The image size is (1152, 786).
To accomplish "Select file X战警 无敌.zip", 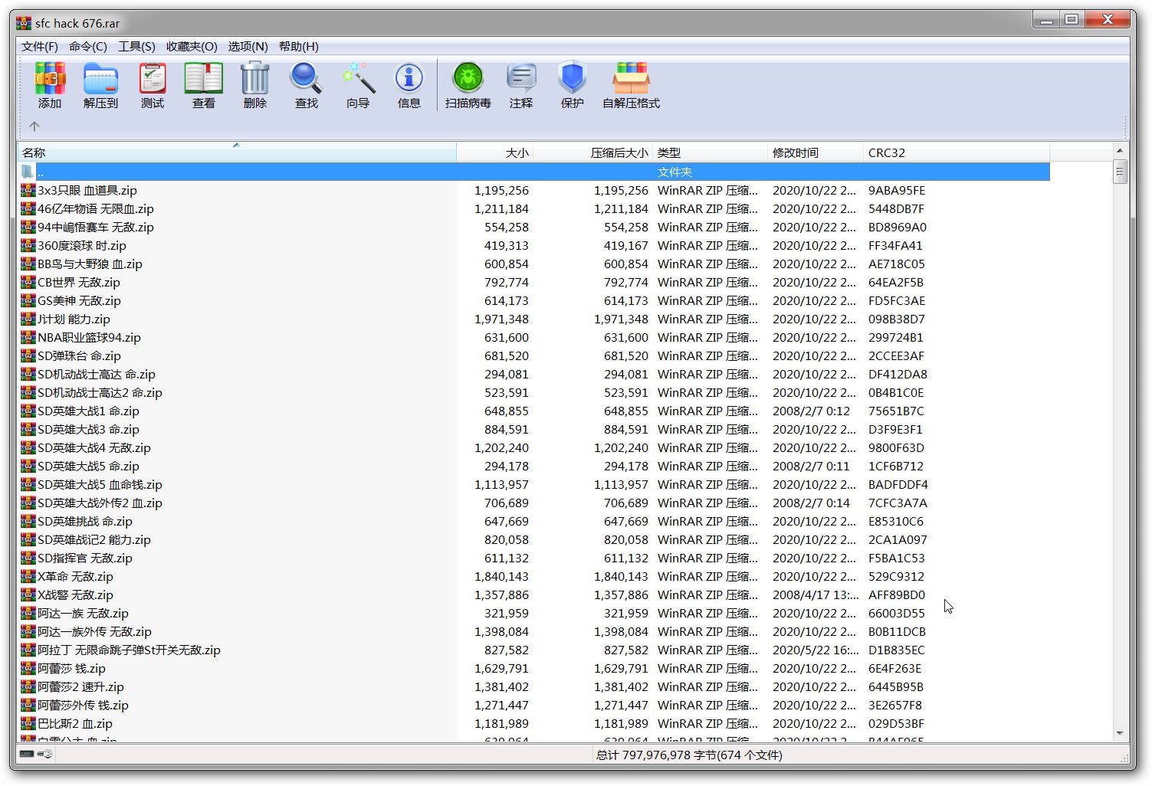I will coord(75,594).
